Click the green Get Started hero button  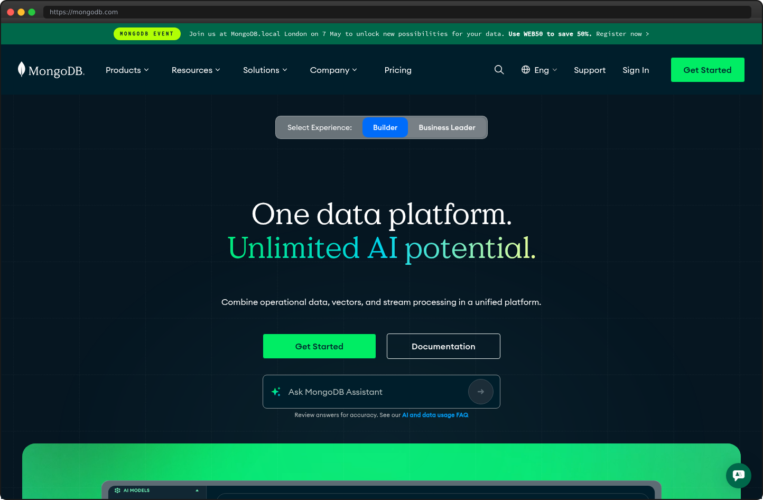(319, 346)
